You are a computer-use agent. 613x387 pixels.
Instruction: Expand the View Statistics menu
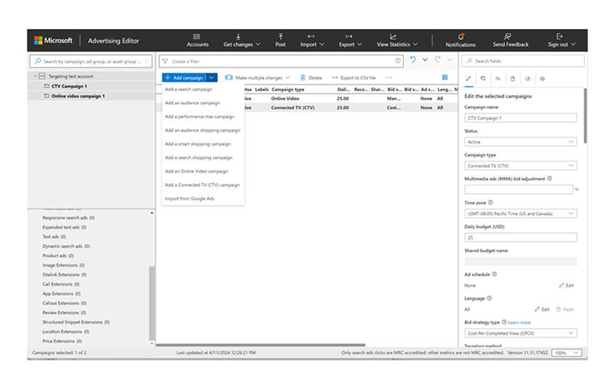tap(397, 40)
